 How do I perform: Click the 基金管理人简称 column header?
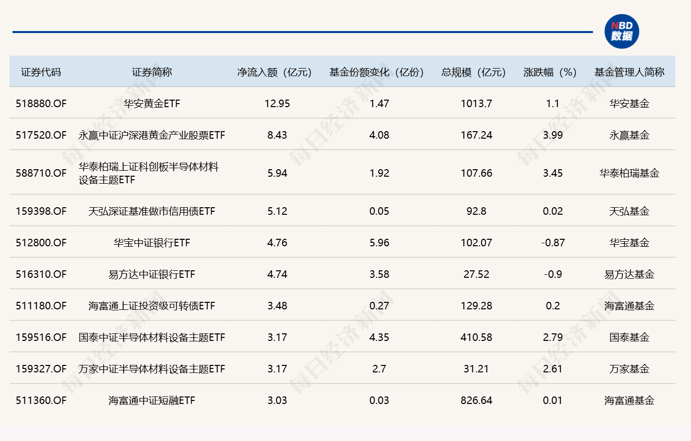coord(629,72)
